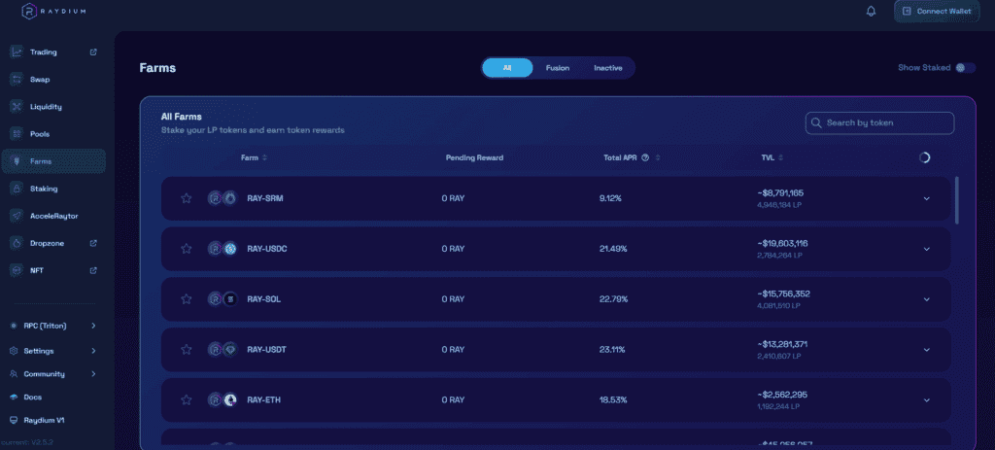Select the Fusion filter option
The image size is (995, 450).
point(558,68)
